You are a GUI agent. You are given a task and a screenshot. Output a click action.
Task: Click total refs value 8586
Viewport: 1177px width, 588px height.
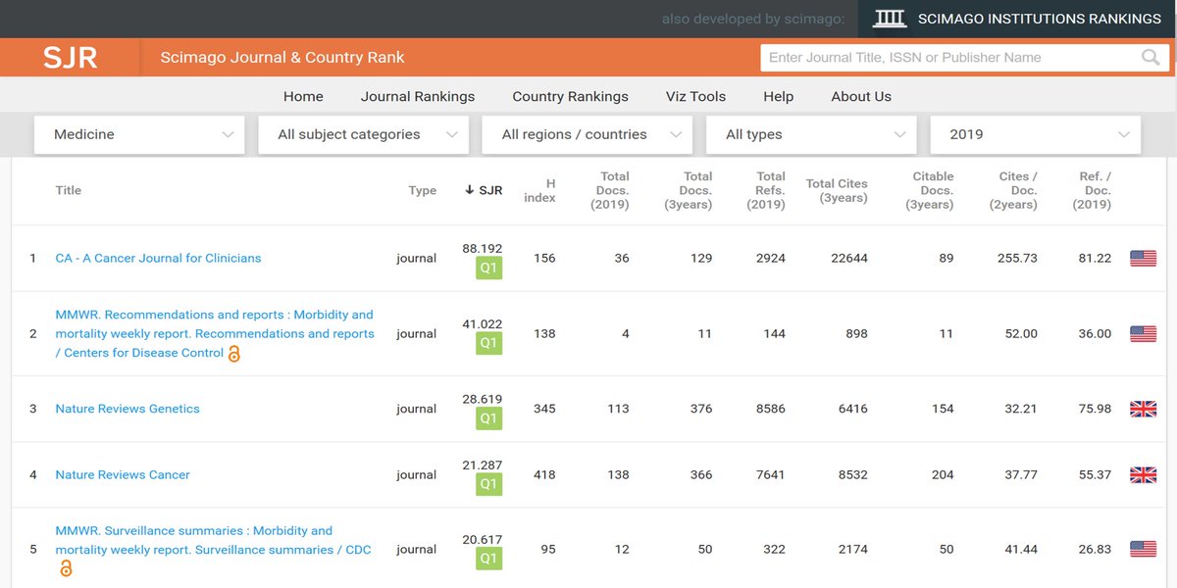(771, 410)
